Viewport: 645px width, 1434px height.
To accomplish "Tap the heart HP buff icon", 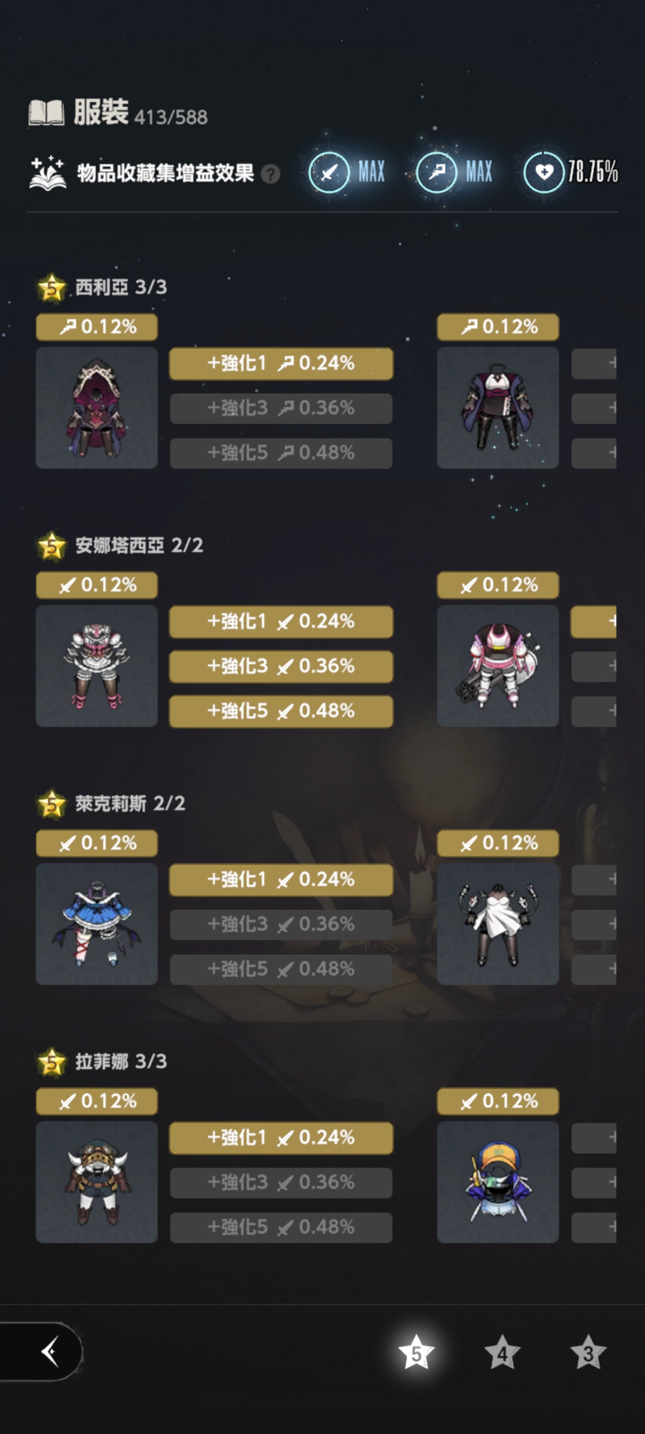I will coord(544,172).
